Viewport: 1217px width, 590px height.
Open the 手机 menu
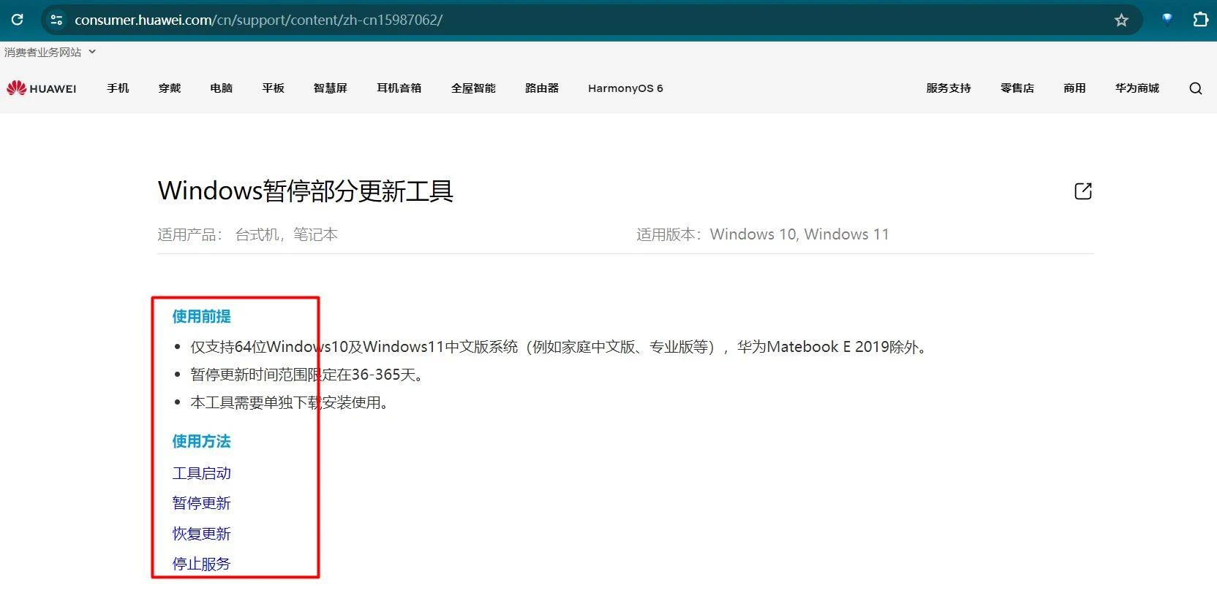tap(118, 88)
